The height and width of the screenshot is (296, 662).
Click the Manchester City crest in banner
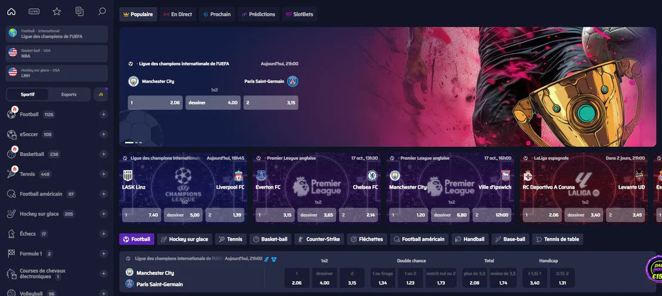coord(134,81)
